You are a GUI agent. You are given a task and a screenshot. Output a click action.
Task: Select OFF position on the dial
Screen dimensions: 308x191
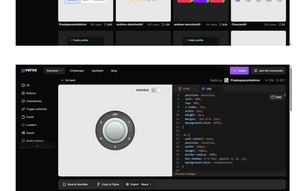click(x=115, y=114)
